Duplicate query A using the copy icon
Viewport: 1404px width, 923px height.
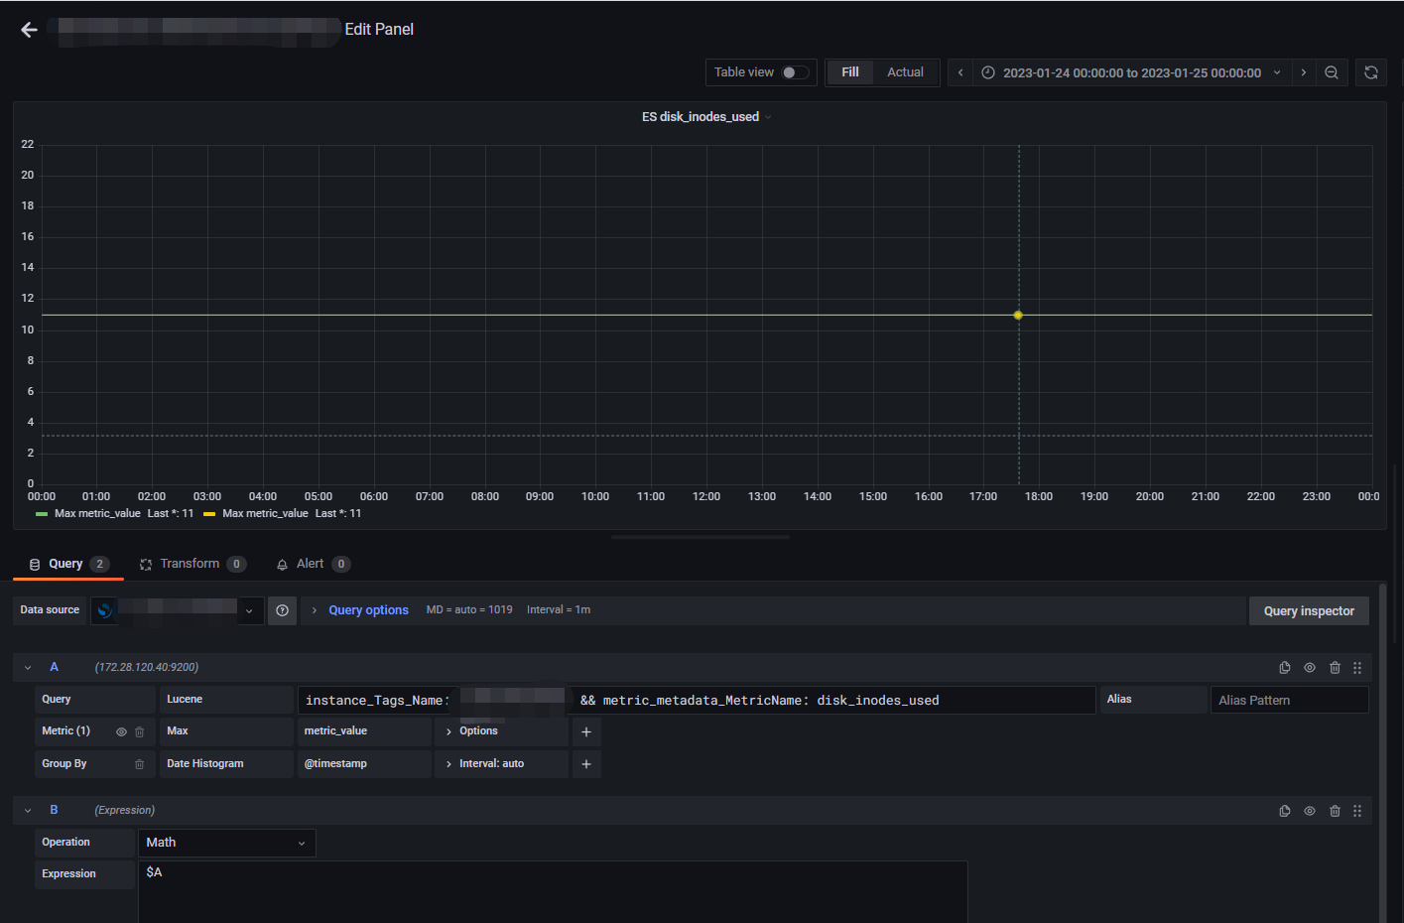[1284, 667]
